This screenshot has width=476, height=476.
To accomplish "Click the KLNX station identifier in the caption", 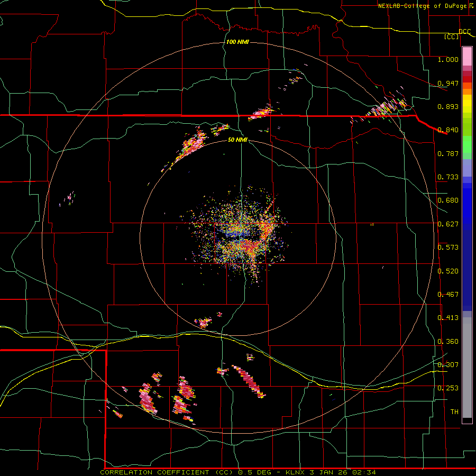I will (296, 472).
